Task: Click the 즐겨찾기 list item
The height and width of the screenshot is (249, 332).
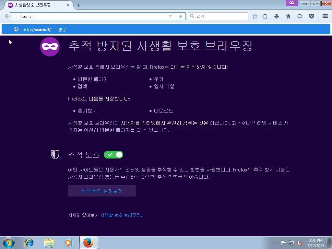Action: coord(87,111)
